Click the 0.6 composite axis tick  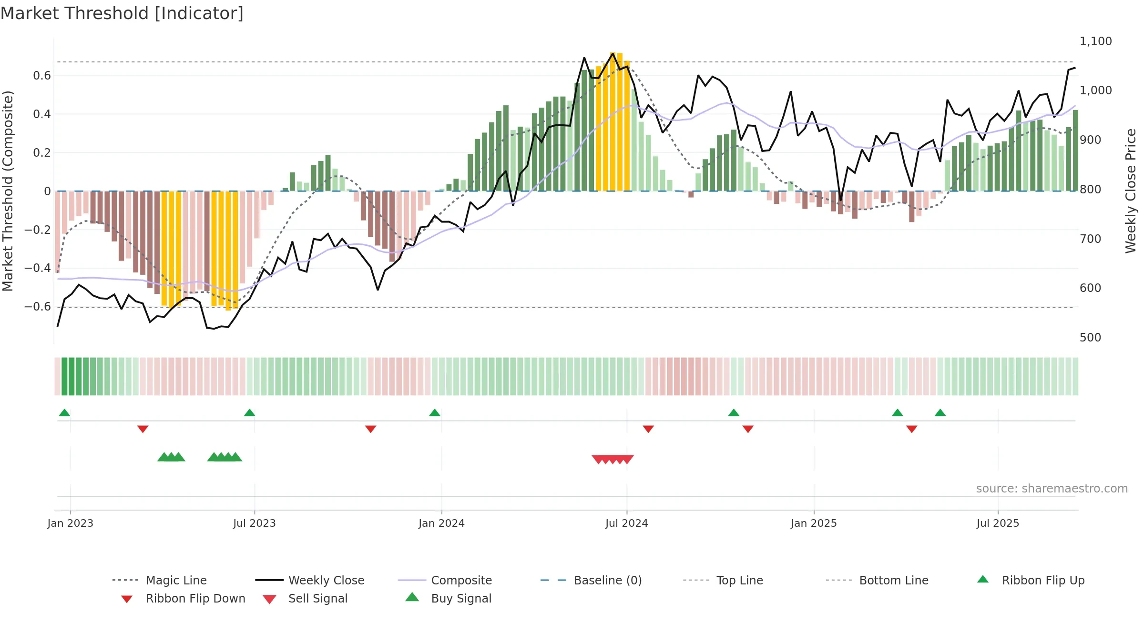[x=42, y=76]
